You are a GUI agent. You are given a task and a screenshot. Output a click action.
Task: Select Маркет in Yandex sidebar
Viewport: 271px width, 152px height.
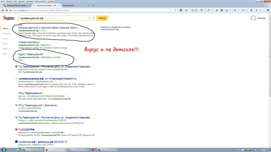[x=6, y=49]
